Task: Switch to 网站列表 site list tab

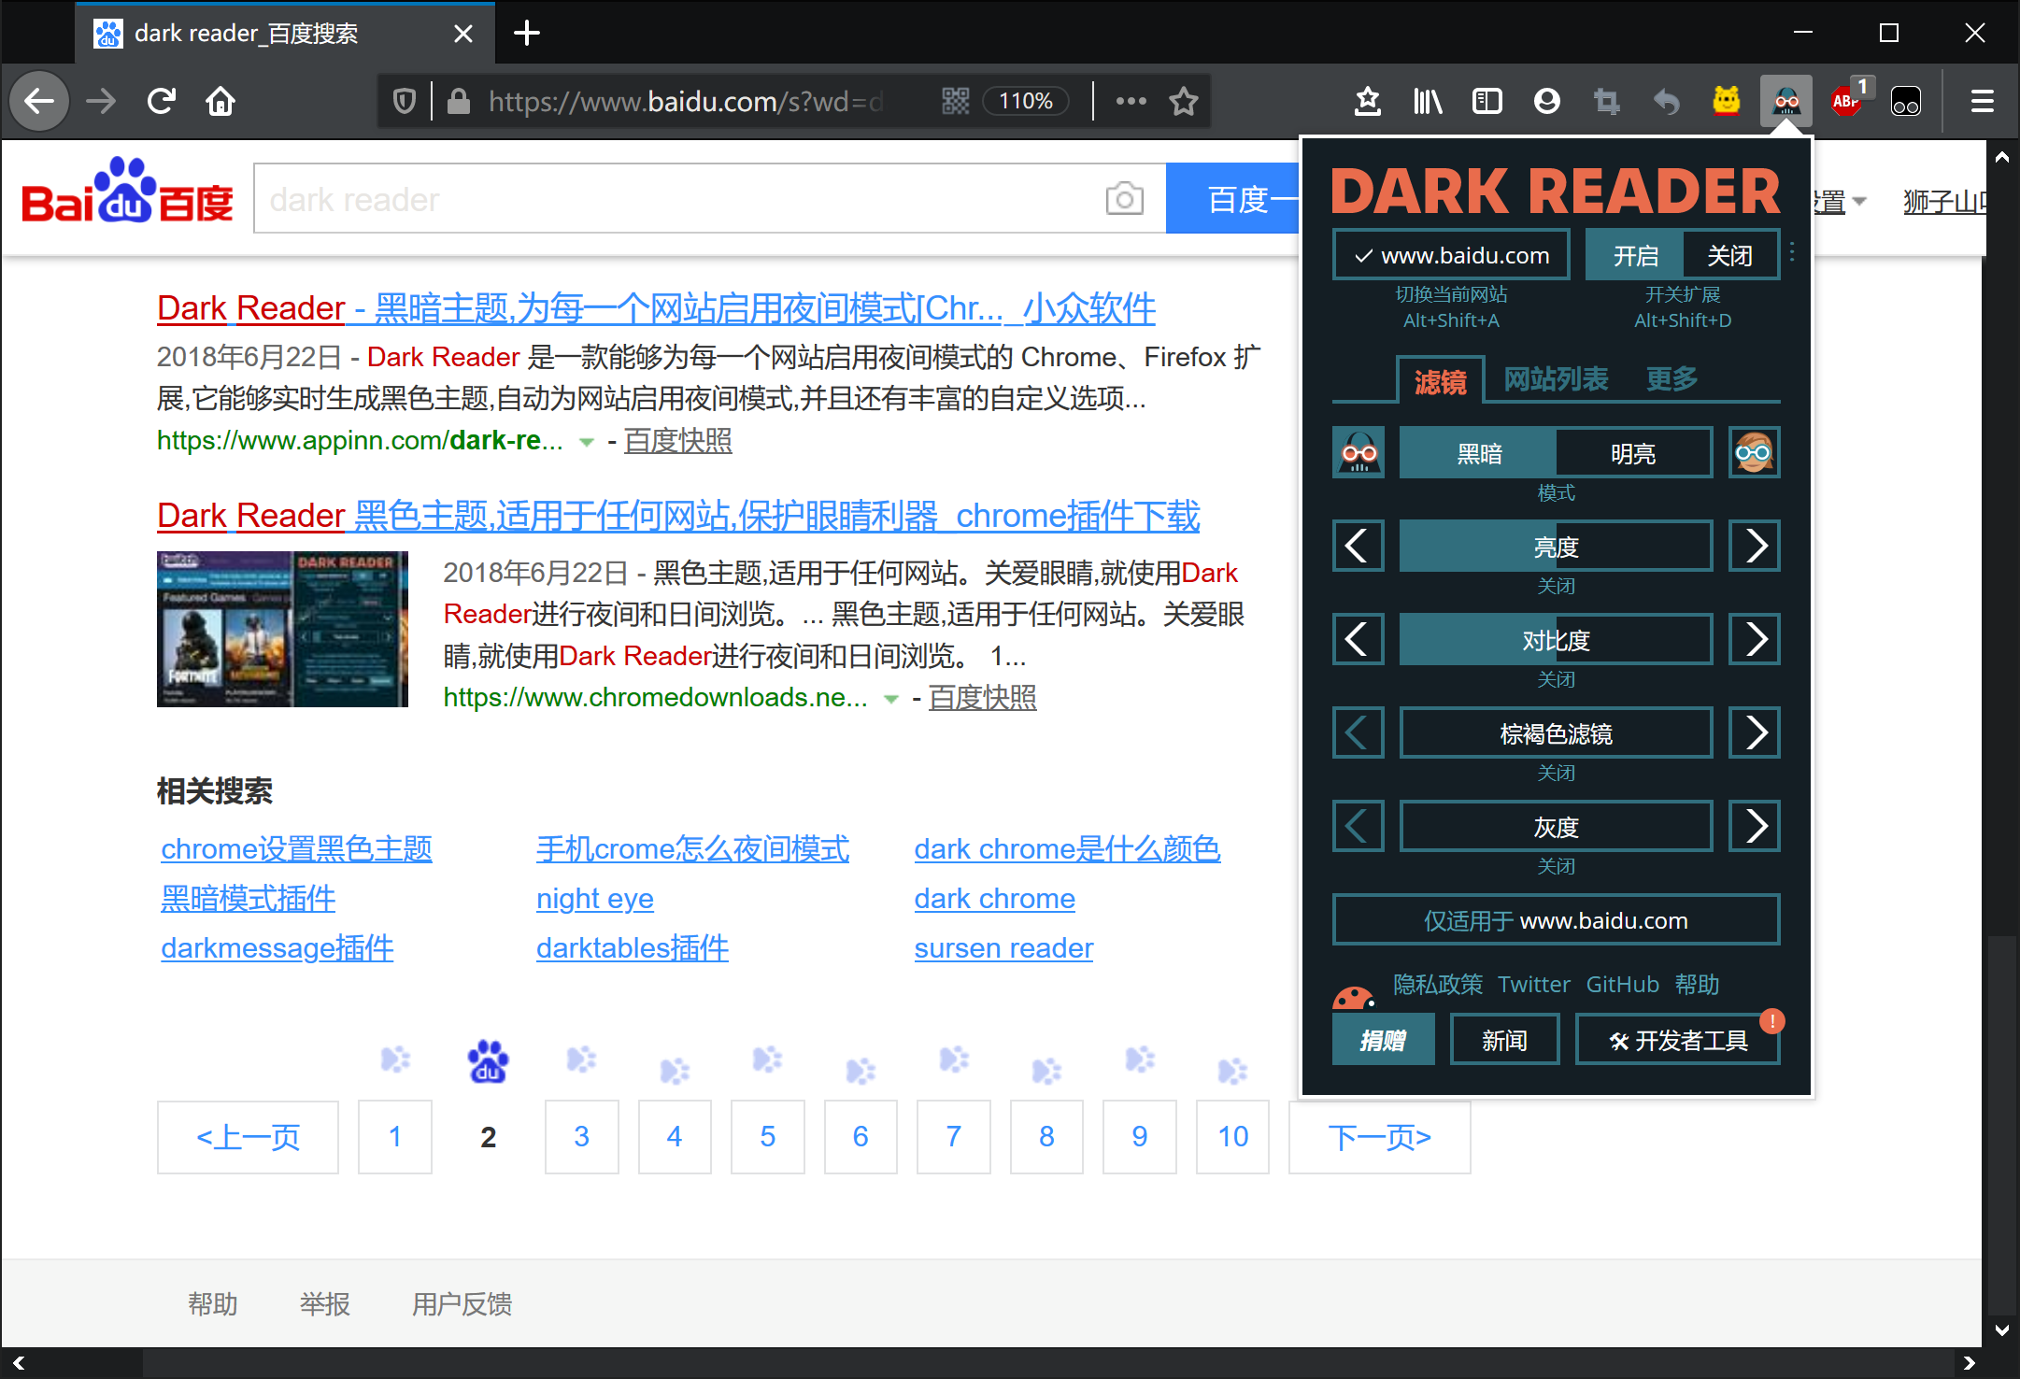Action: [1556, 379]
